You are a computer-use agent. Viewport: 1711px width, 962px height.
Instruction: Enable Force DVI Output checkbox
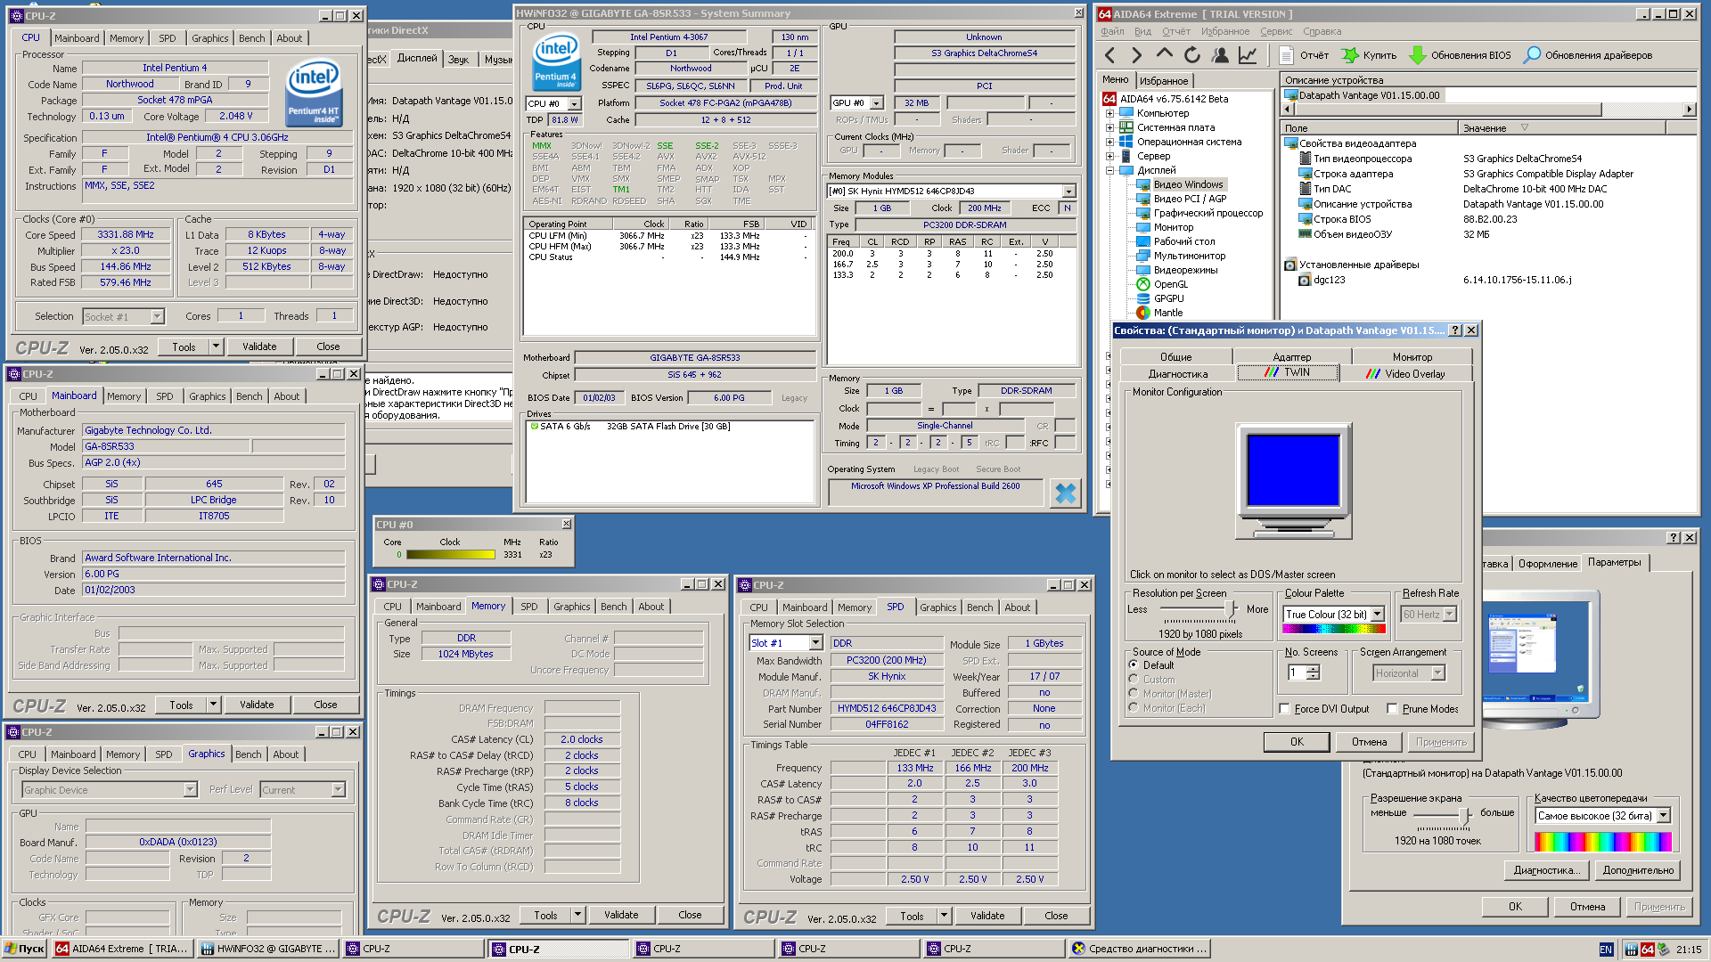(x=1285, y=709)
